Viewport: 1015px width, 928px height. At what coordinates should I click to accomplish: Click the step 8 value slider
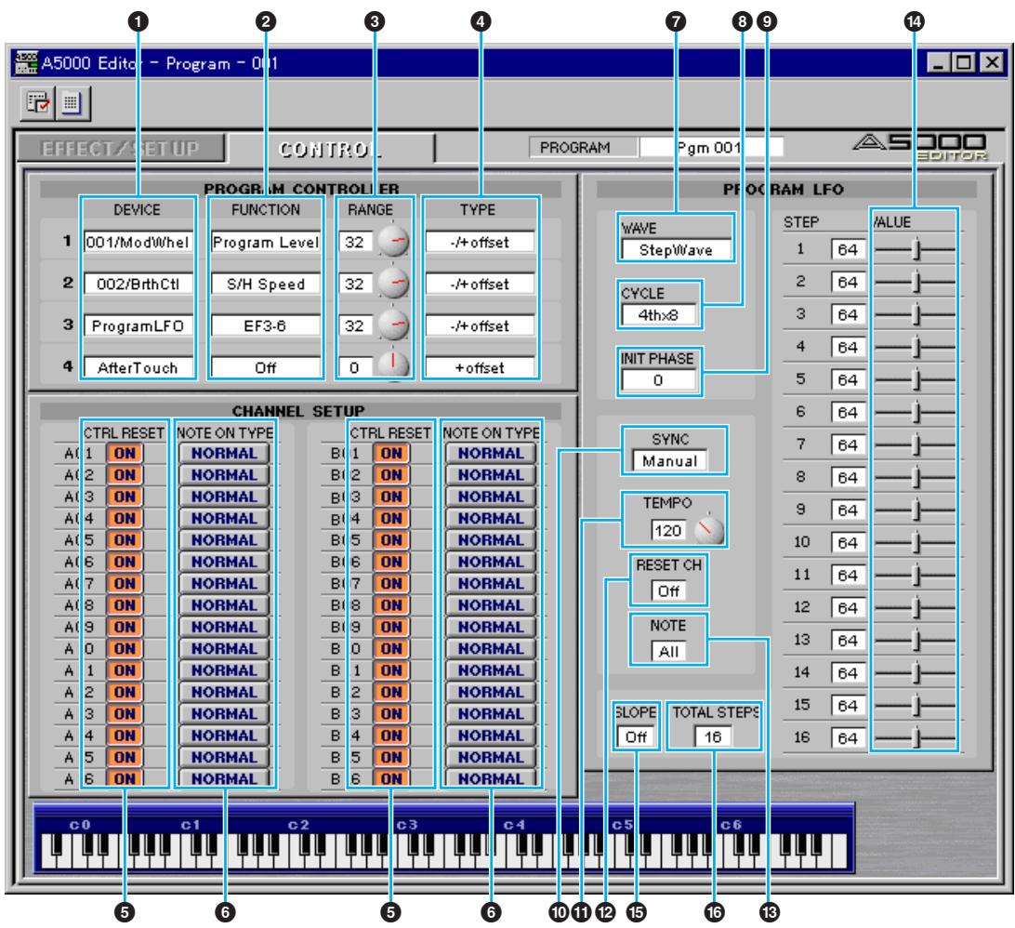coord(915,477)
